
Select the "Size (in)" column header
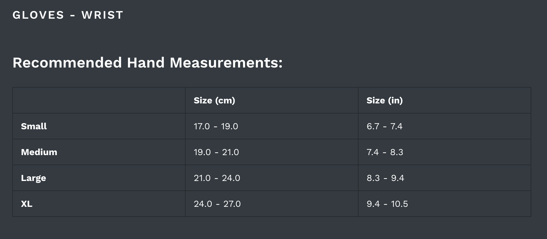[384, 101]
